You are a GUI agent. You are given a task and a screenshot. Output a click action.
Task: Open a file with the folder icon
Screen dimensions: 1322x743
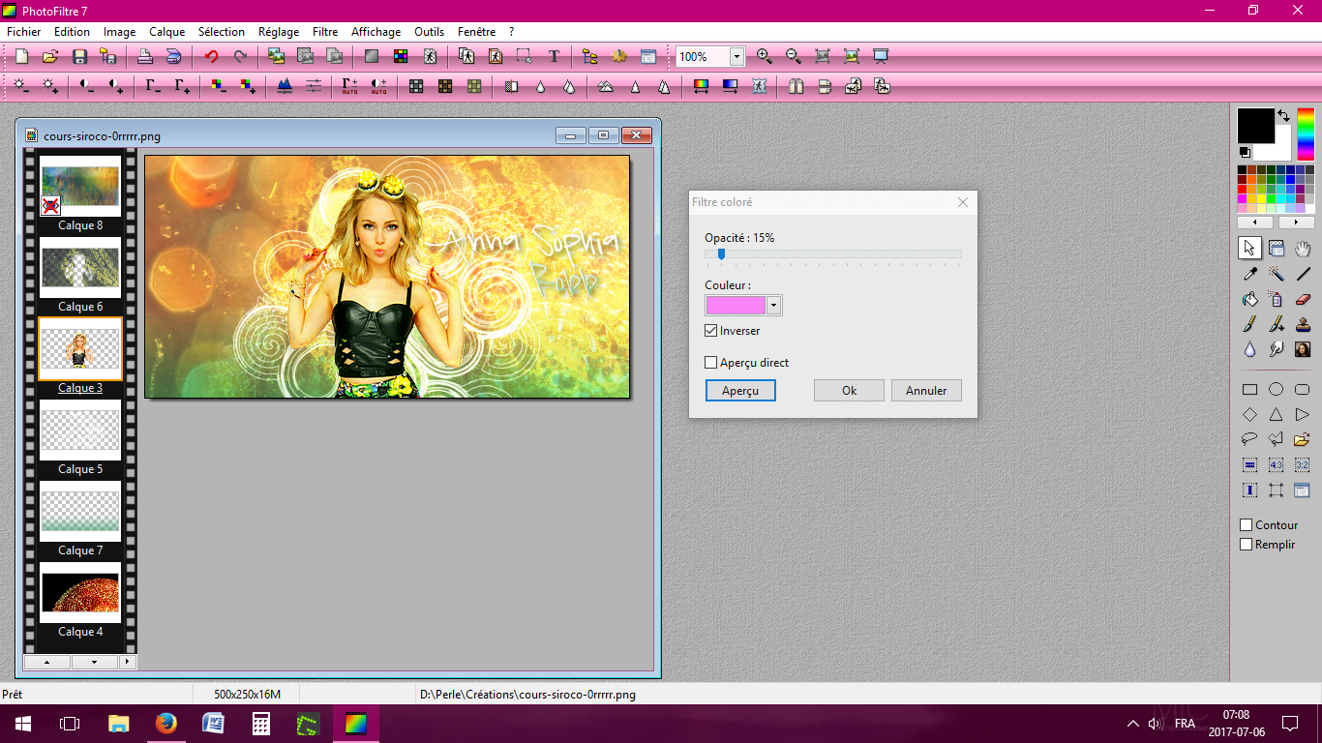point(50,57)
